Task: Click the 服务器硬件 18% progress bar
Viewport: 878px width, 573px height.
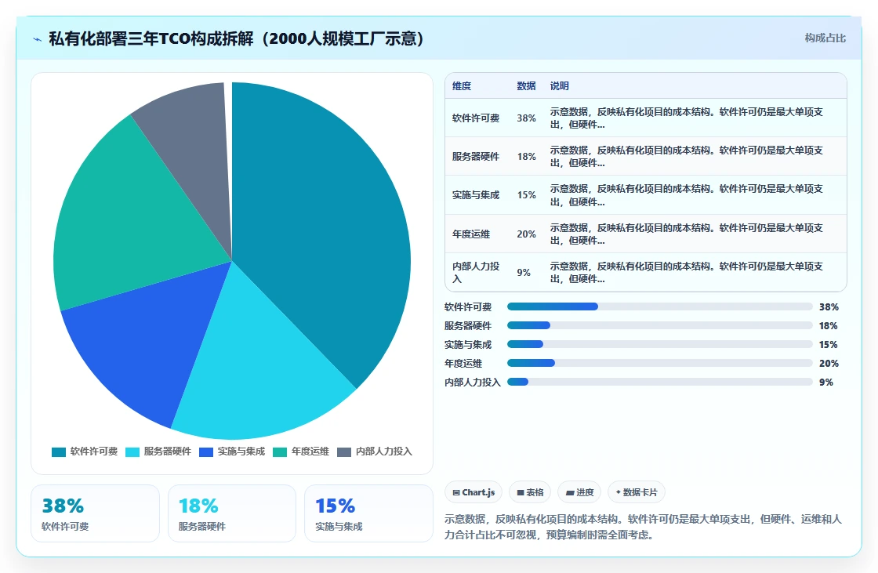Action: click(x=659, y=325)
